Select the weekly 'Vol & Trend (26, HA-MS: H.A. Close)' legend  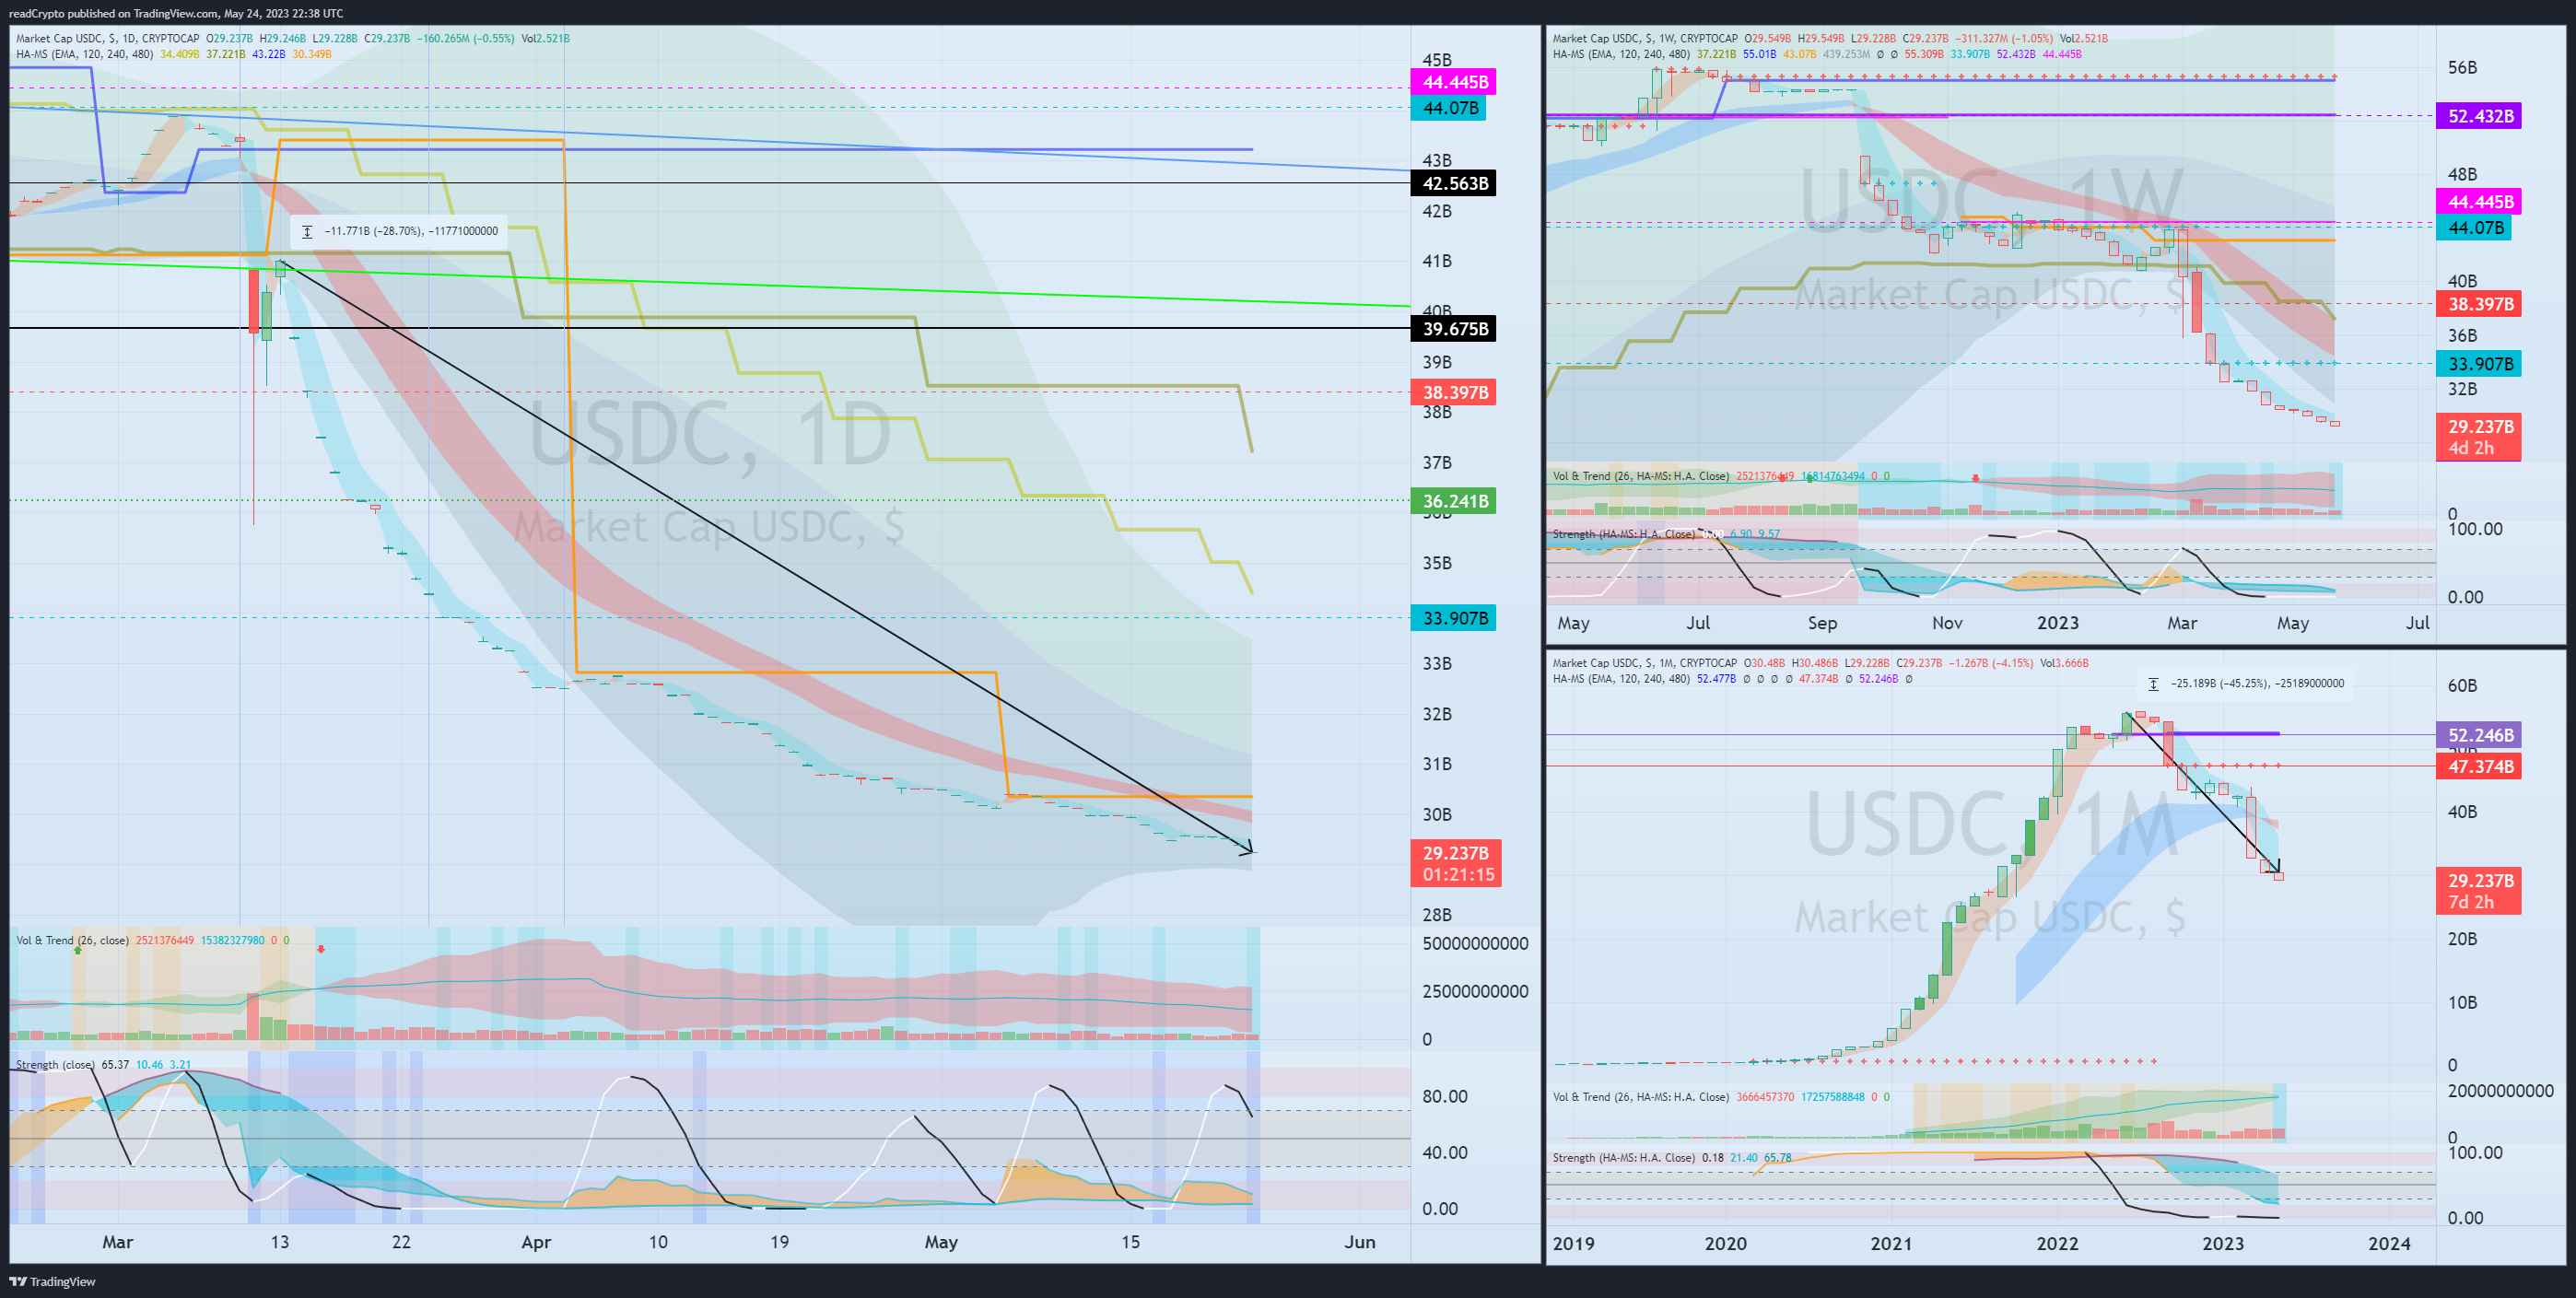click(x=1641, y=476)
